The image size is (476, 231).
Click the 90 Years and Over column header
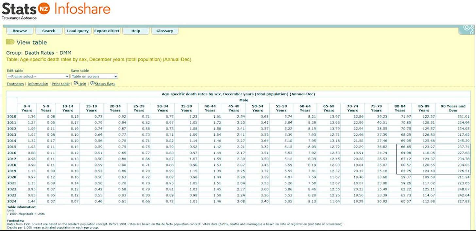coord(453,108)
